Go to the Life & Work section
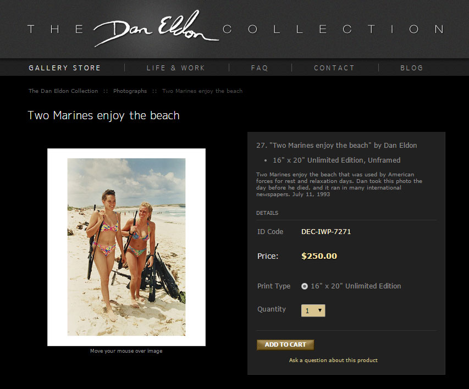The height and width of the screenshot is (389, 469). [x=176, y=68]
